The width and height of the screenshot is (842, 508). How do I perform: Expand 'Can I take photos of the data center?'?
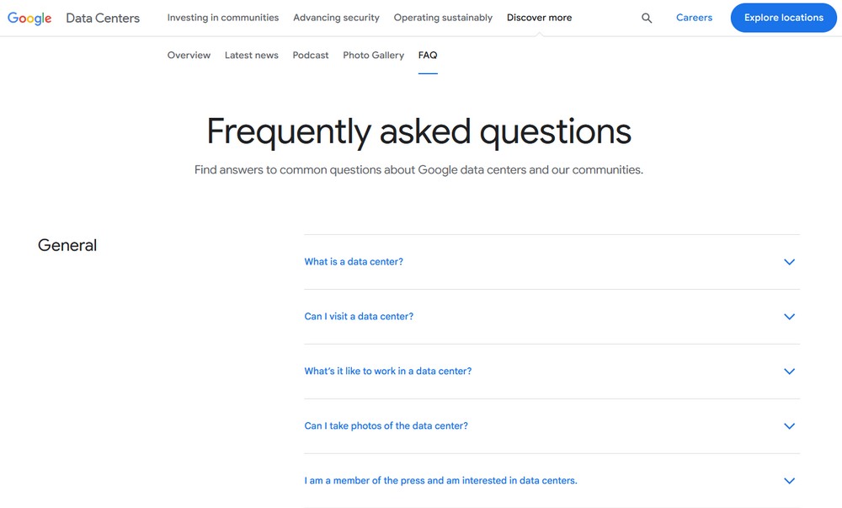pos(552,426)
